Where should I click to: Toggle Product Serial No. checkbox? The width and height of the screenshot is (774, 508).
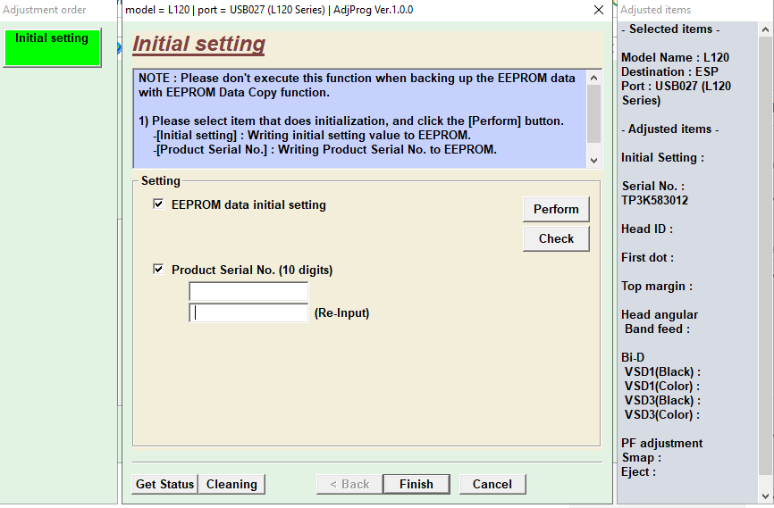(158, 270)
